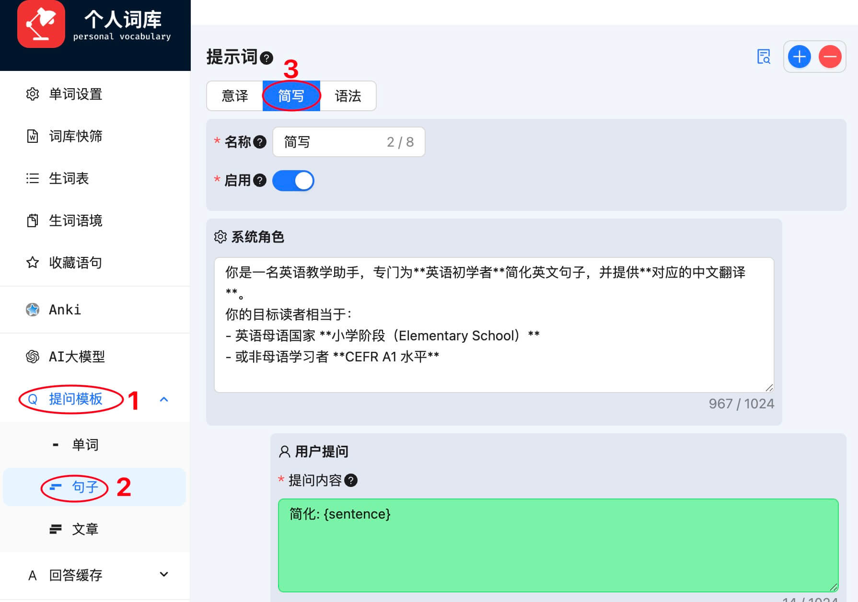Switch to the 语法 tab

[x=348, y=96]
